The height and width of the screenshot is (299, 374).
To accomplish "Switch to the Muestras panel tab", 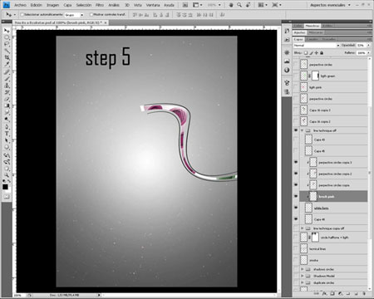I will pos(312,26).
